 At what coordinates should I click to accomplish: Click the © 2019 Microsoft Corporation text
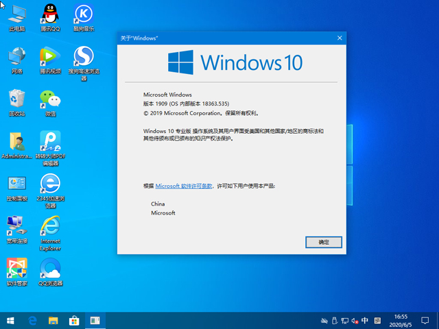201,113
